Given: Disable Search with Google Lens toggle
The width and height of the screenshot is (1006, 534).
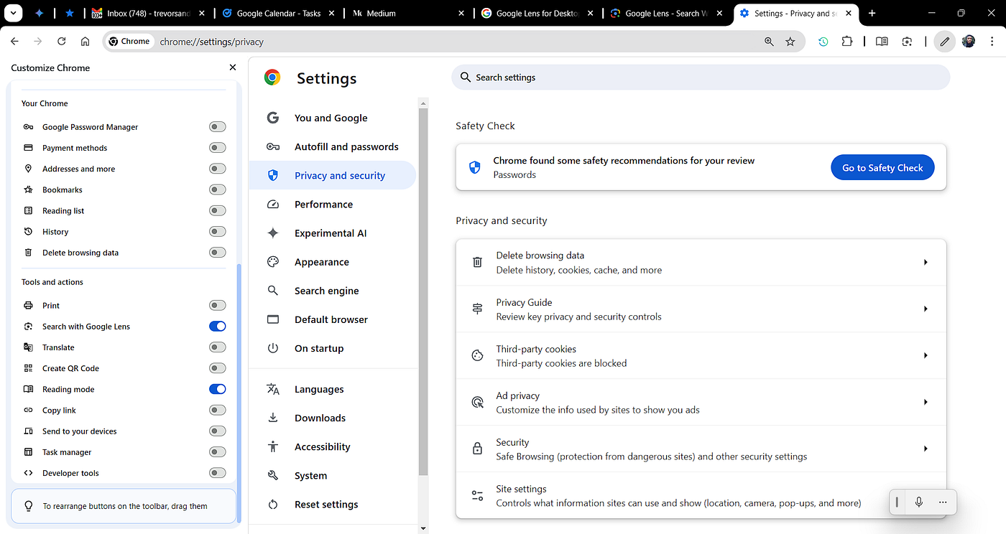Looking at the screenshot, I should tap(217, 327).
